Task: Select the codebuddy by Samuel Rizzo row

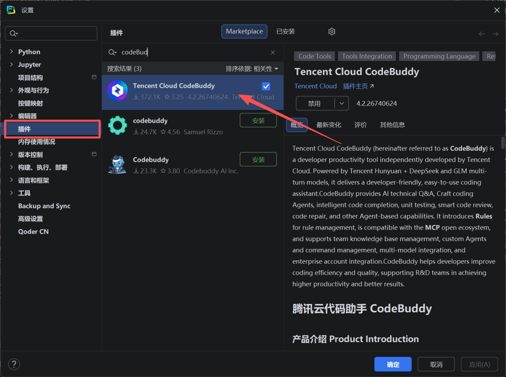Action: coord(192,126)
